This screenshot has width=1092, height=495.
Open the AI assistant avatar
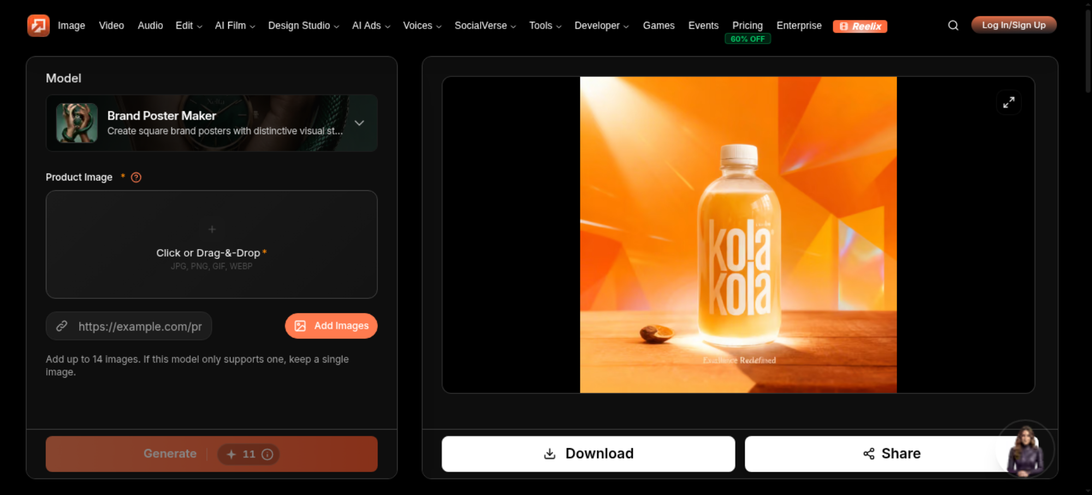(x=1025, y=449)
